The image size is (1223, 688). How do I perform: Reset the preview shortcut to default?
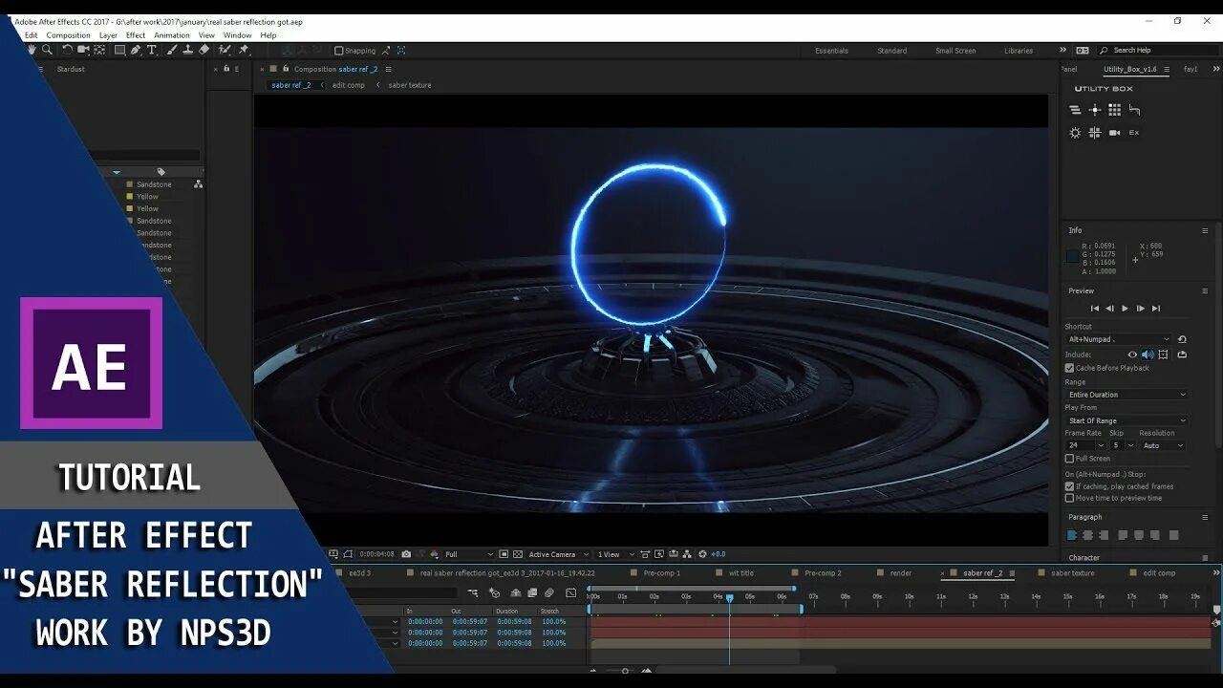[x=1182, y=339]
